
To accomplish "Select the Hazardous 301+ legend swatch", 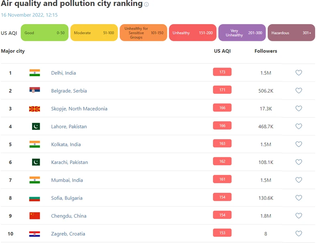I will [x=291, y=33].
